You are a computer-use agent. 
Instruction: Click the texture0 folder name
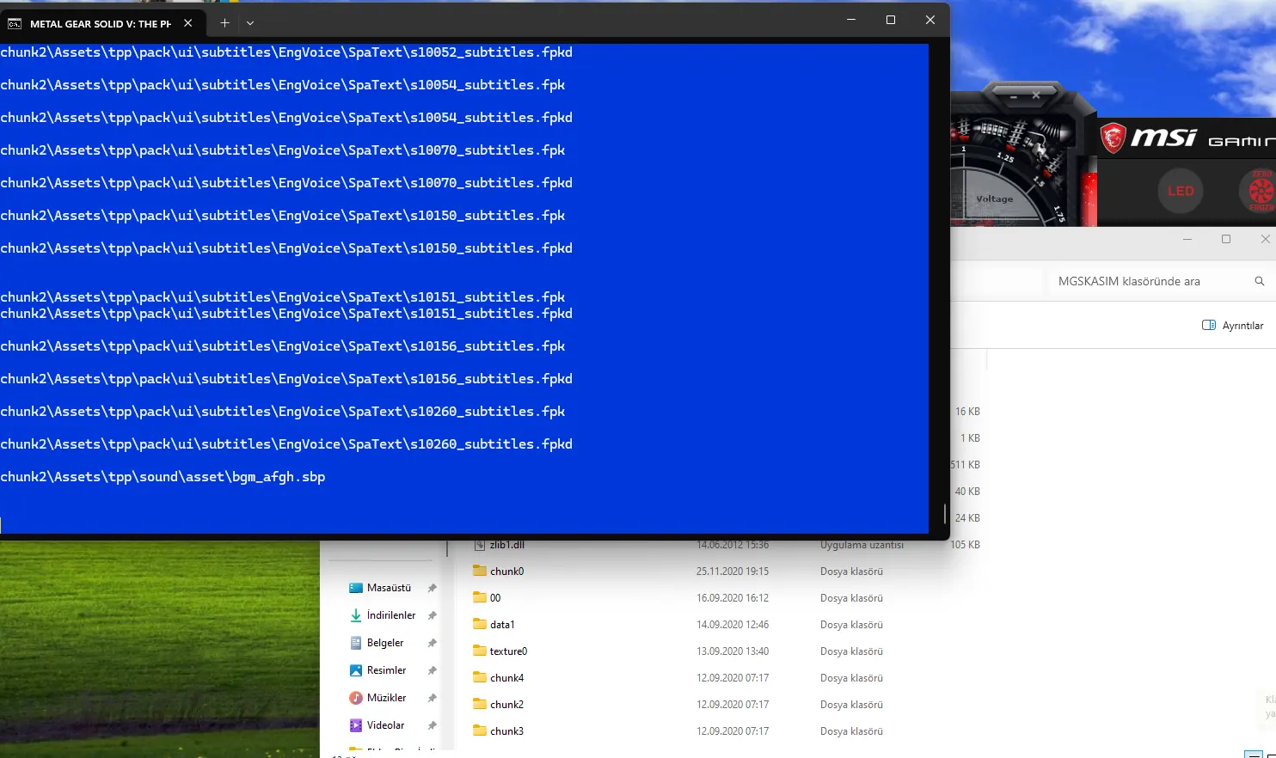click(x=509, y=651)
